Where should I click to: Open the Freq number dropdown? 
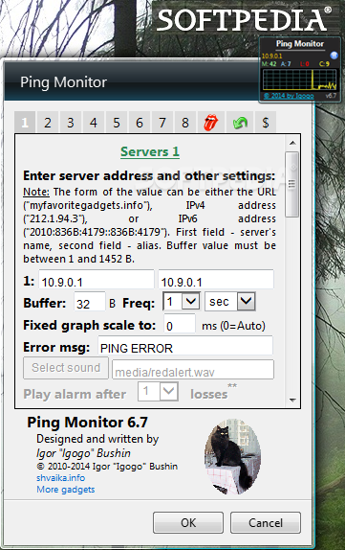coord(182,301)
